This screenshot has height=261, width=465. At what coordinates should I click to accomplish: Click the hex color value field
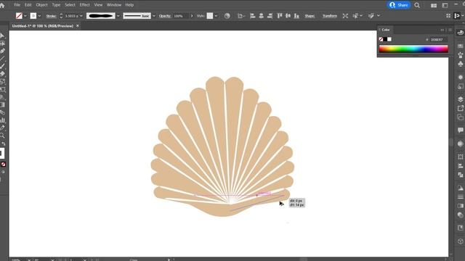point(438,40)
